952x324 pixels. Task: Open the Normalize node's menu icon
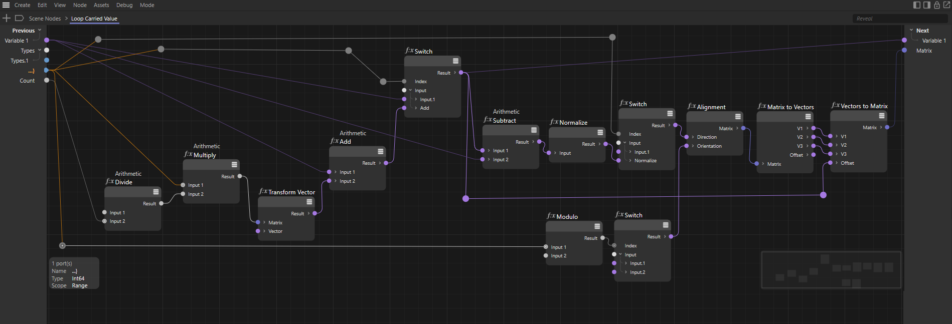pos(600,132)
